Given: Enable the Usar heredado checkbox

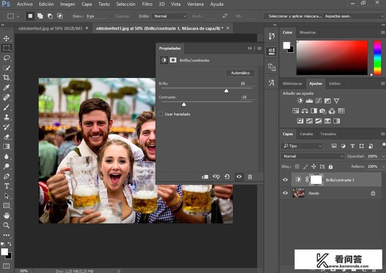Looking at the screenshot, I should tap(161, 114).
